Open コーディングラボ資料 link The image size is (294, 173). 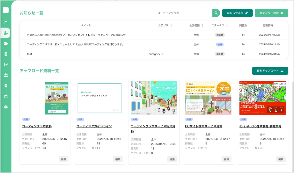[37, 126]
